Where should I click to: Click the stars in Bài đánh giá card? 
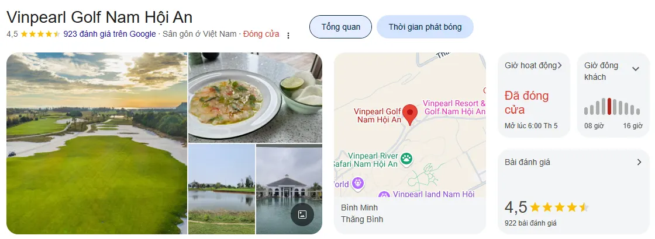pyautogui.click(x=559, y=207)
